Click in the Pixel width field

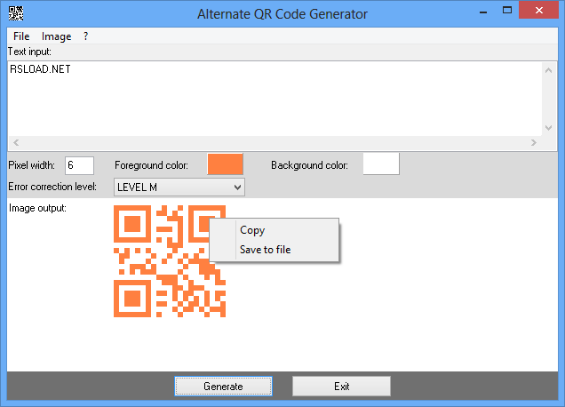[79, 165]
